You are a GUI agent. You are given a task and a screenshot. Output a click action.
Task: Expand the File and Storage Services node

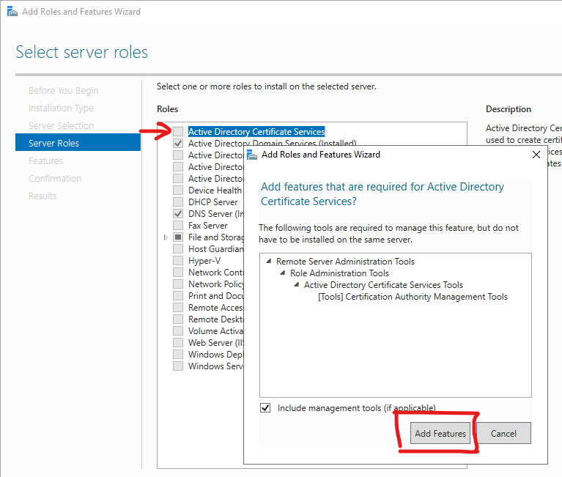pos(166,237)
